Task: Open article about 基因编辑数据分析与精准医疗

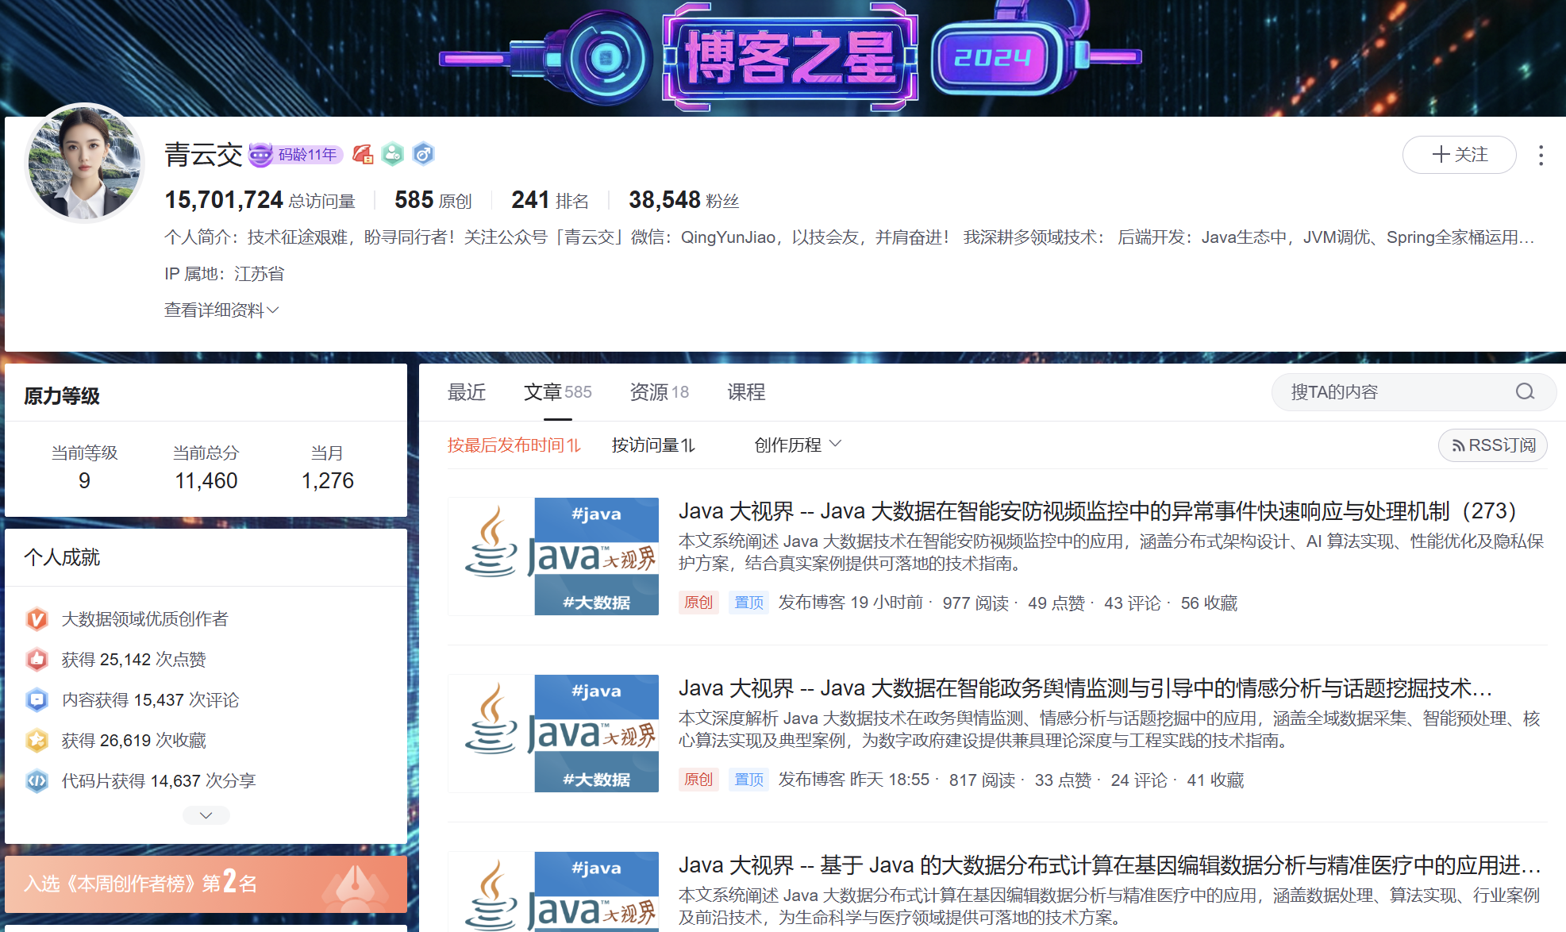Action: coord(1110,865)
